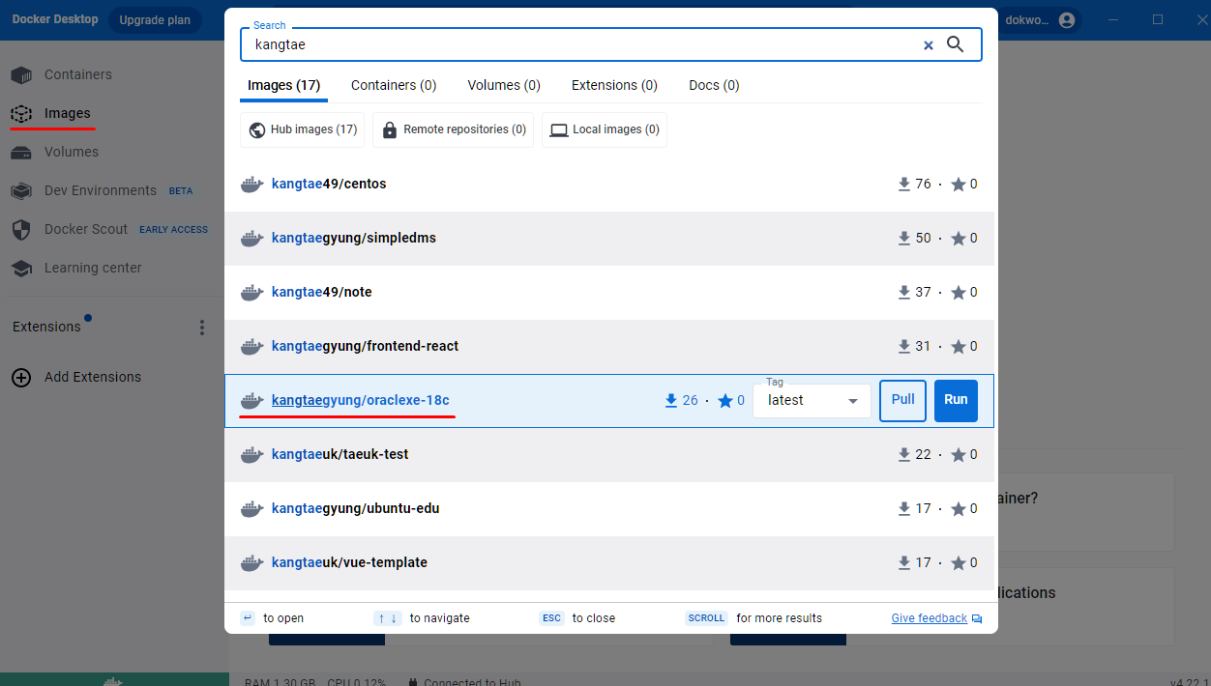Click the Docker icon beside kangtaegyung/oraclexe-18c
This screenshot has width=1211, height=686.
pos(251,401)
